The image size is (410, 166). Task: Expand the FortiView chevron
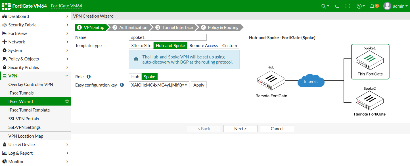(67, 33)
